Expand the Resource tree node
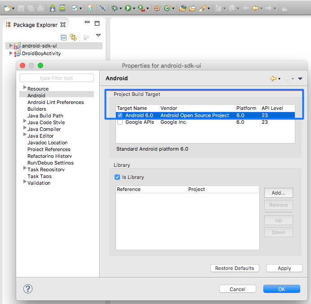Image resolution: width=311 pixels, height=304 pixels. pyautogui.click(x=24, y=88)
